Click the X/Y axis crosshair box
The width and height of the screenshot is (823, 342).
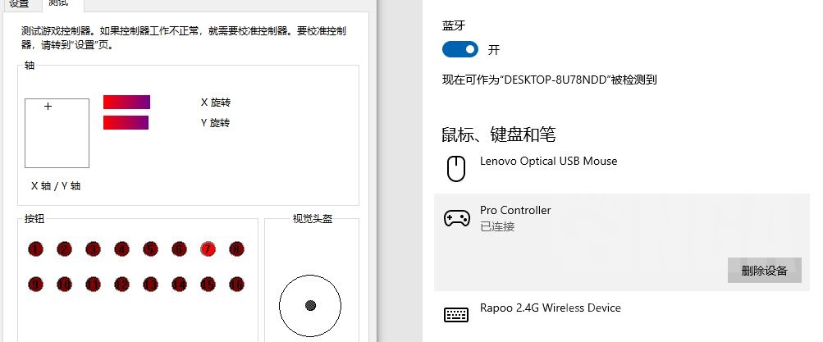point(57,133)
